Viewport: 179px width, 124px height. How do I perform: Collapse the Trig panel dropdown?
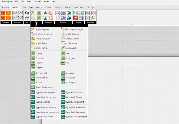coord(36,22)
